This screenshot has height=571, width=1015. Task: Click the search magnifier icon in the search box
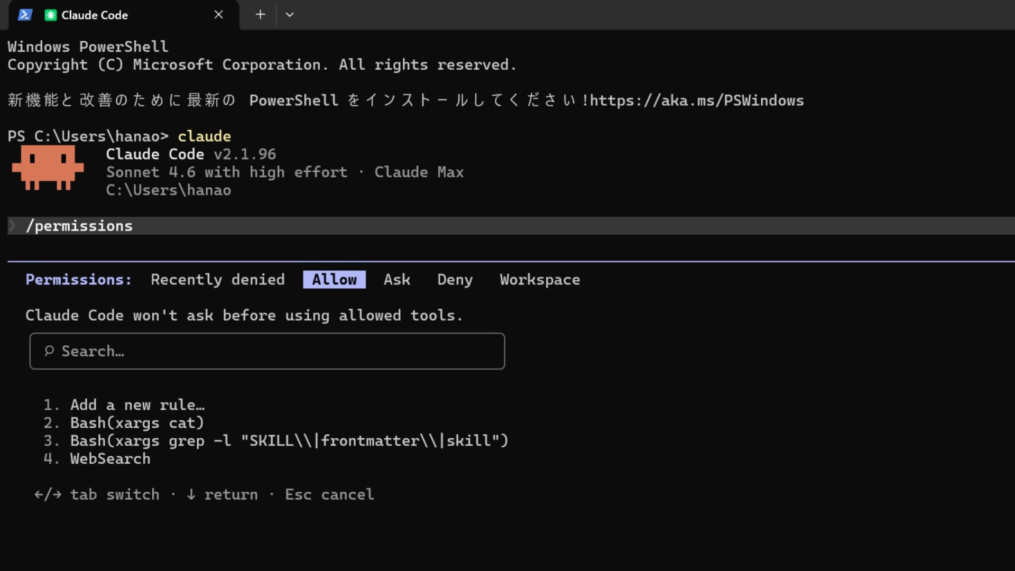pyautogui.click(x=49, y=351)
